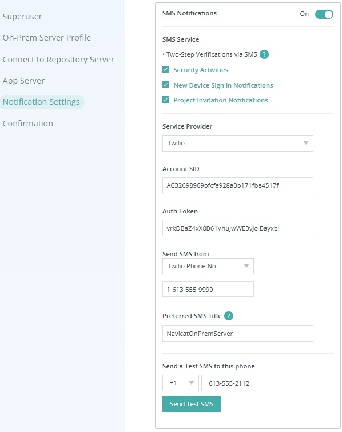Click the SMS Notifications heading

[x=189, y=13]
